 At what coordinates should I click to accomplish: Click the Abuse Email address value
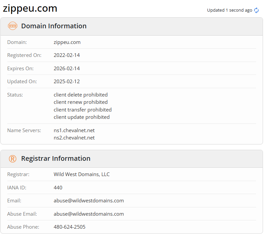(89, 214)
